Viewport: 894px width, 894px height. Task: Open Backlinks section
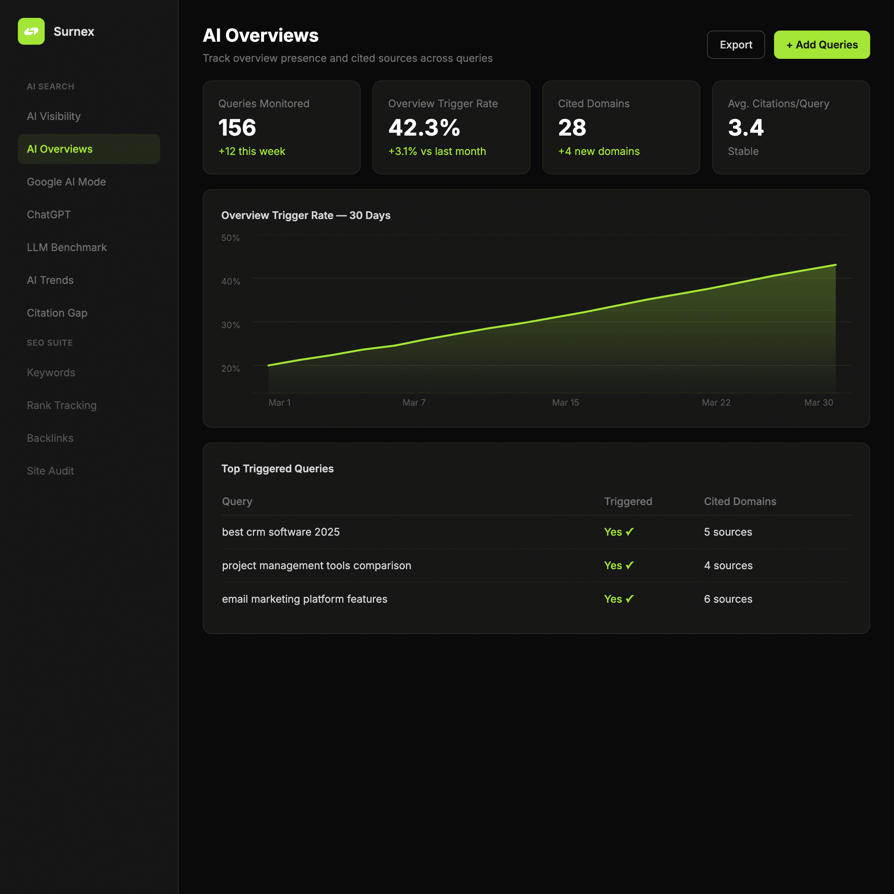50,438
